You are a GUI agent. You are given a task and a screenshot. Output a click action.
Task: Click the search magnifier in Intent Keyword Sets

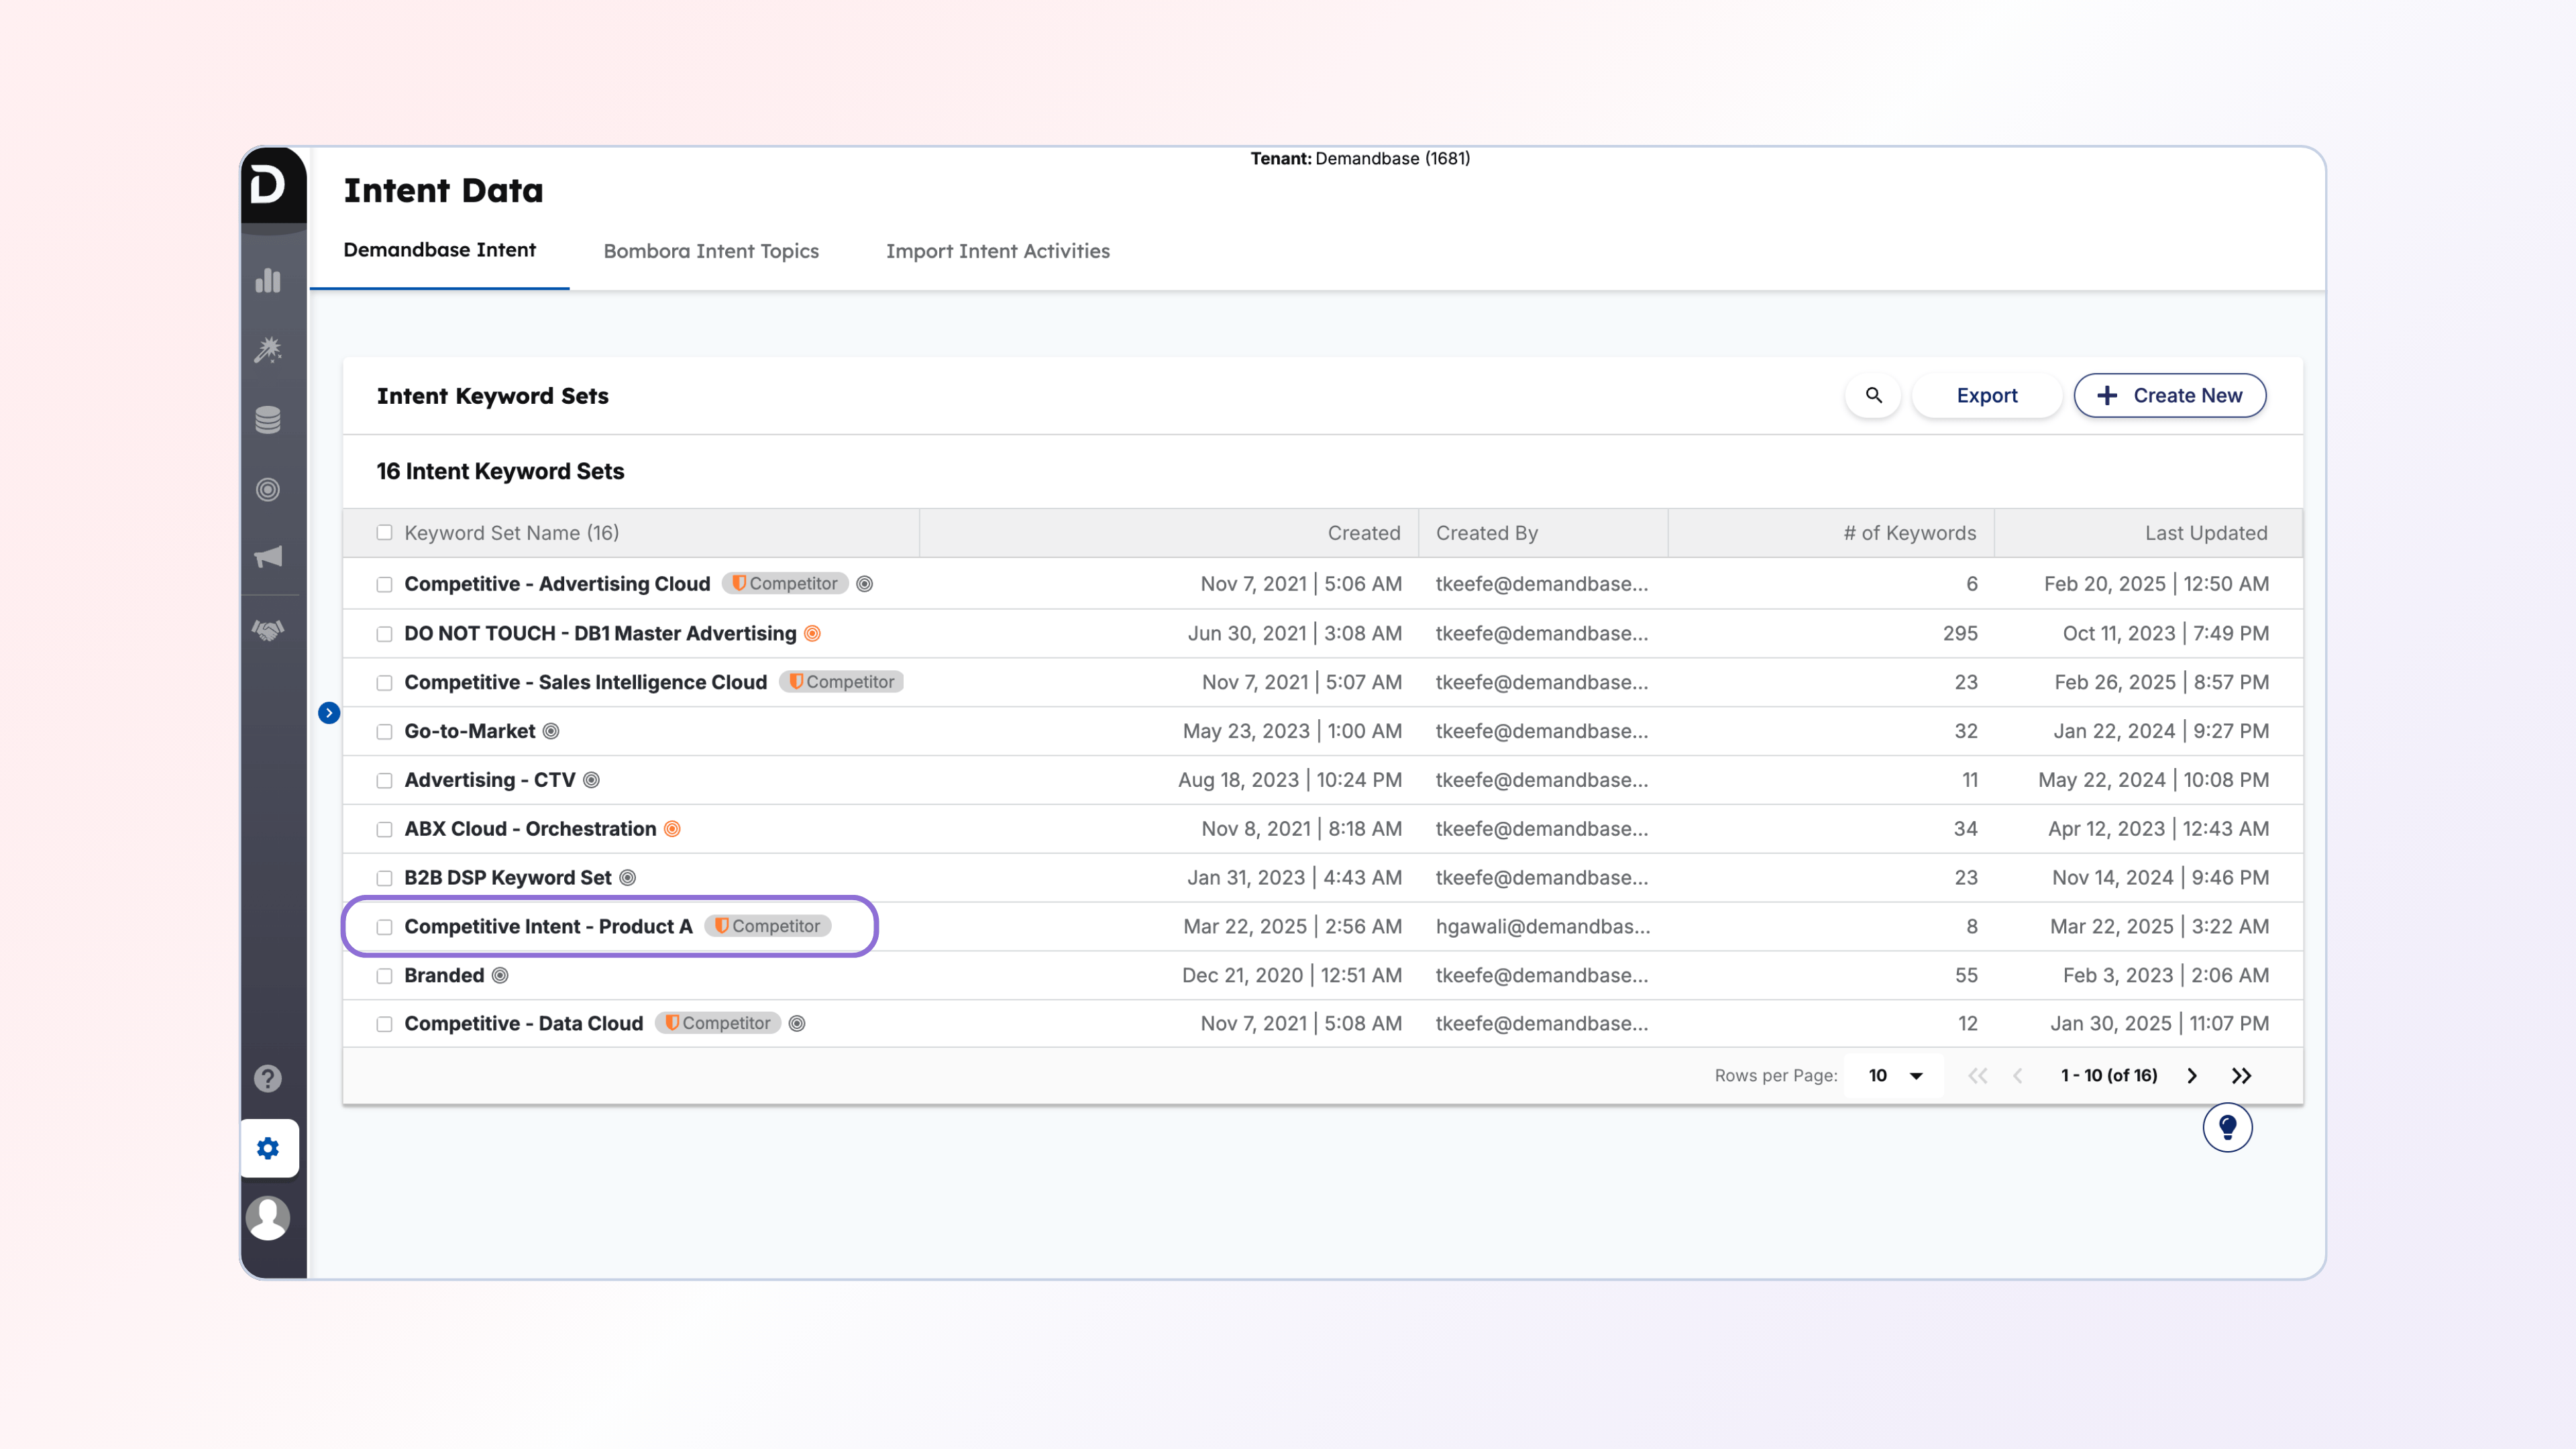(x=1873, y=396)
